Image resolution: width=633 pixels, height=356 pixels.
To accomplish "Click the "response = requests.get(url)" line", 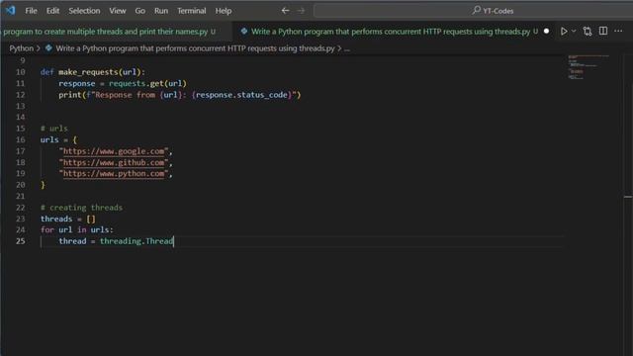I will (x=123, y=83).
